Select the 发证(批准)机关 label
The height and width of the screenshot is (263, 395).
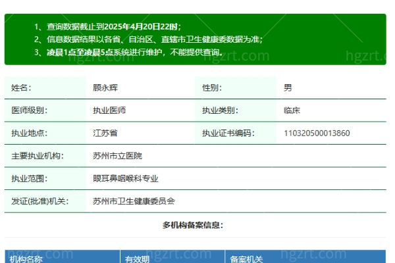39,201
